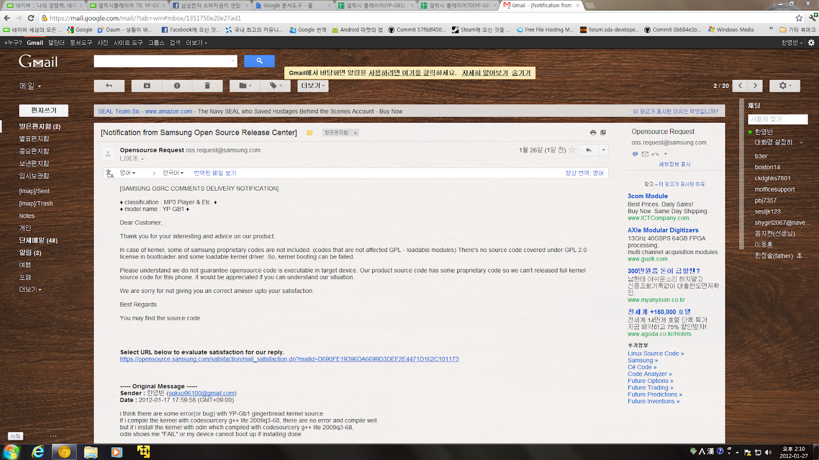
Task: Open the settings gear dropdown in toolbar
Action: [785, 86]
